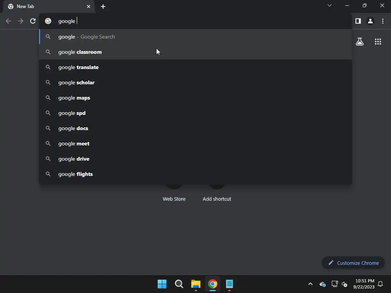Open the tab search dropdown chevron
This screenshot has height=293, width=391.
(x=330, y=5)
